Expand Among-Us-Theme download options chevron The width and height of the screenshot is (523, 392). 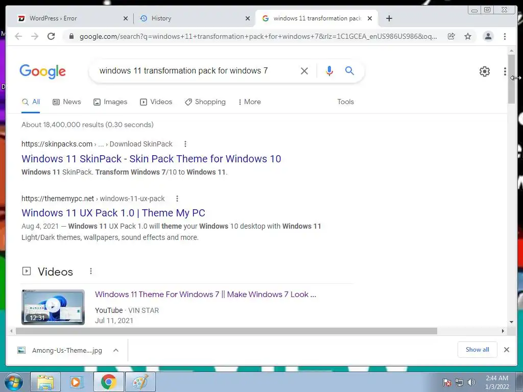116,350
